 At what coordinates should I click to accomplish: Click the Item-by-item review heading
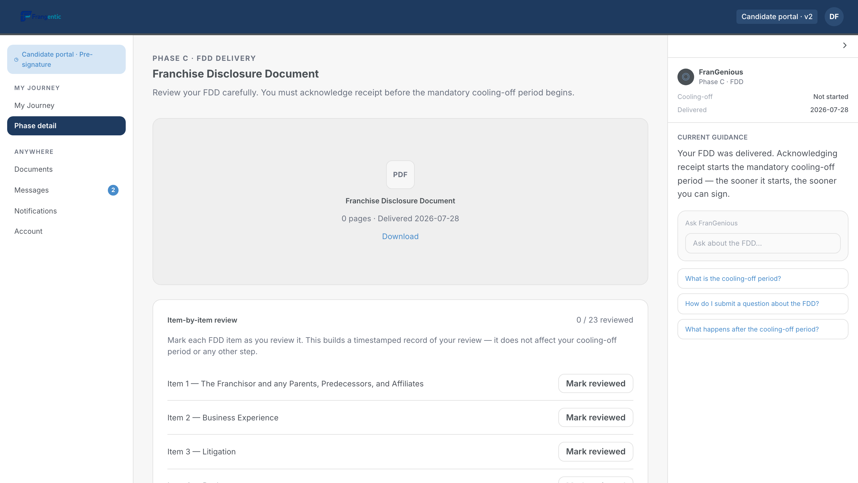pyautogui.click(x=202, y=320)
